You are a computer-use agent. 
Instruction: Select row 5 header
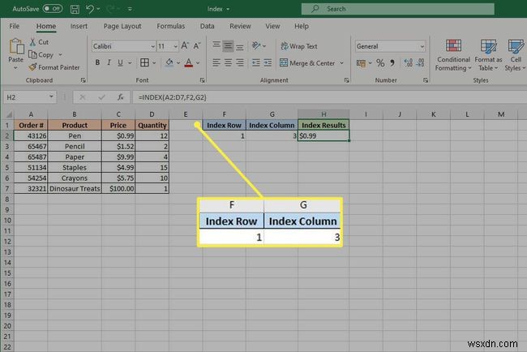point(7,167)
